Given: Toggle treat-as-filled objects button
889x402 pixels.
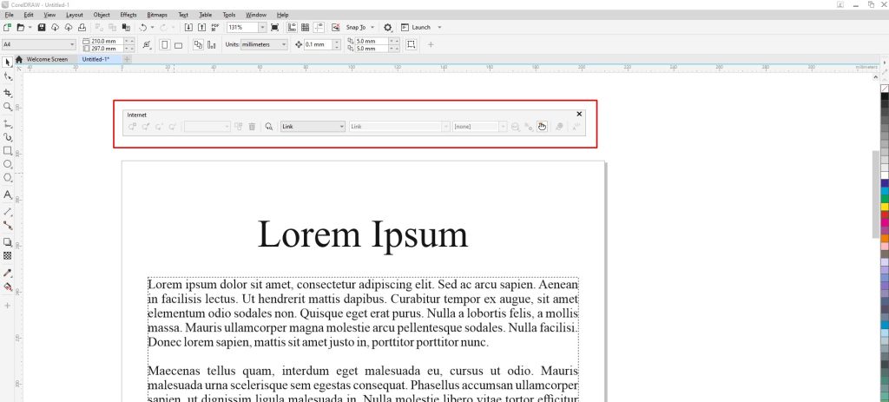Looking at the screenshot, I should (411, 45).
